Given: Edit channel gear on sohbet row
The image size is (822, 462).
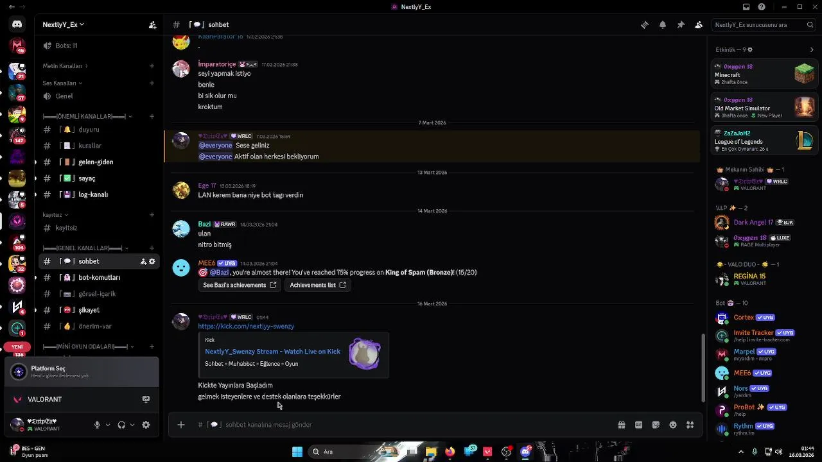Looking at the screenshot, I should pos(152,261).
